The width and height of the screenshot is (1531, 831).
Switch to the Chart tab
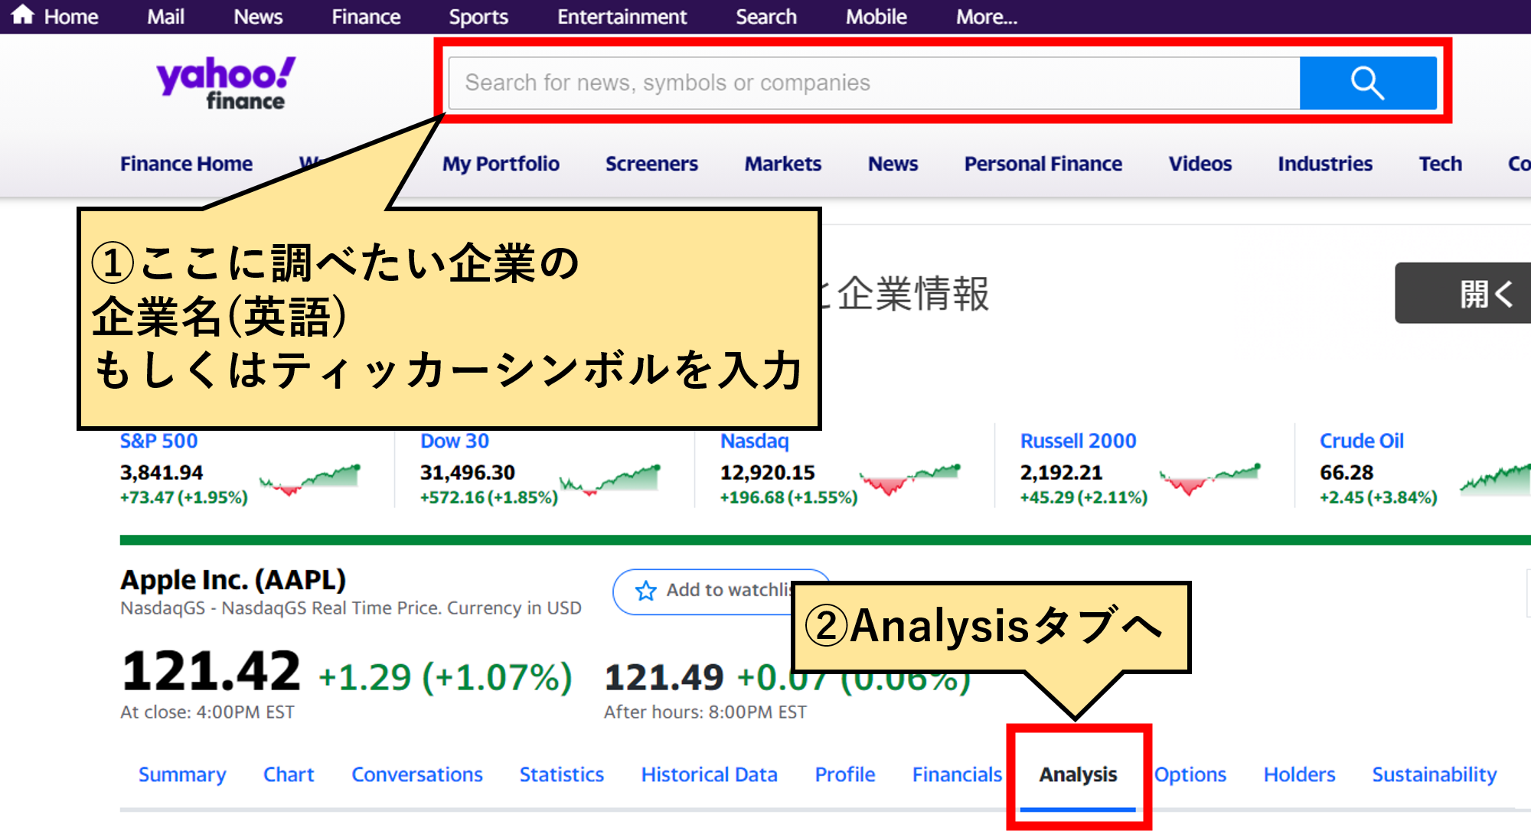289,774
